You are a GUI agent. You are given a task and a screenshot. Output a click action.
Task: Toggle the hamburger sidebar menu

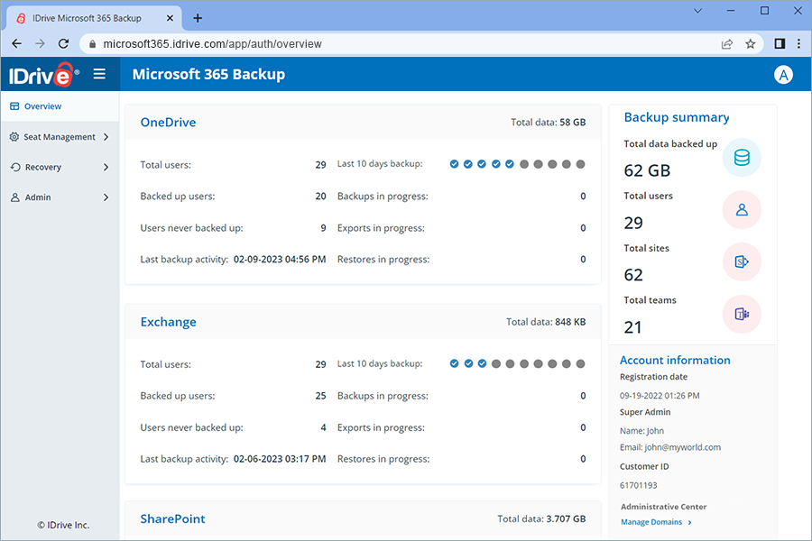pyautogui.click(x=99, y=74)
